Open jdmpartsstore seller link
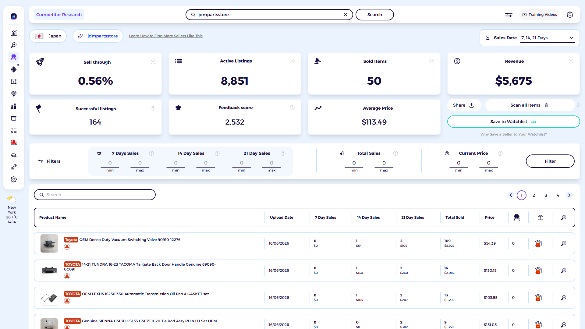Viewport: 585px width, 329px height. pos(102,36)
